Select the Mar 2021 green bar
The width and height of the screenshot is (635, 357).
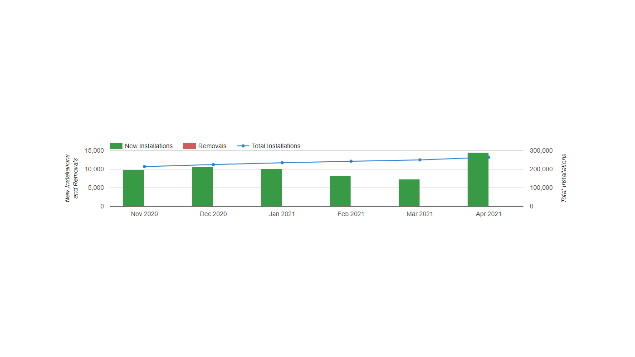tap(409, 193)
